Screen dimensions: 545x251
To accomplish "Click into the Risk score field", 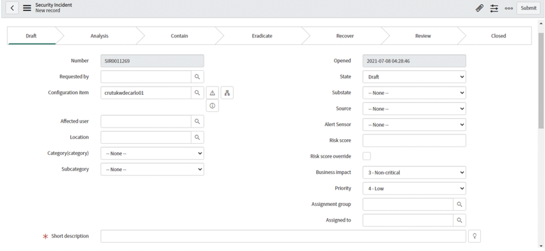I will click(x=414, y=141).
